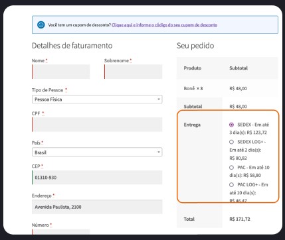
Task: Select the PAC LOG+ shipping option
Action: pos(231,185)
